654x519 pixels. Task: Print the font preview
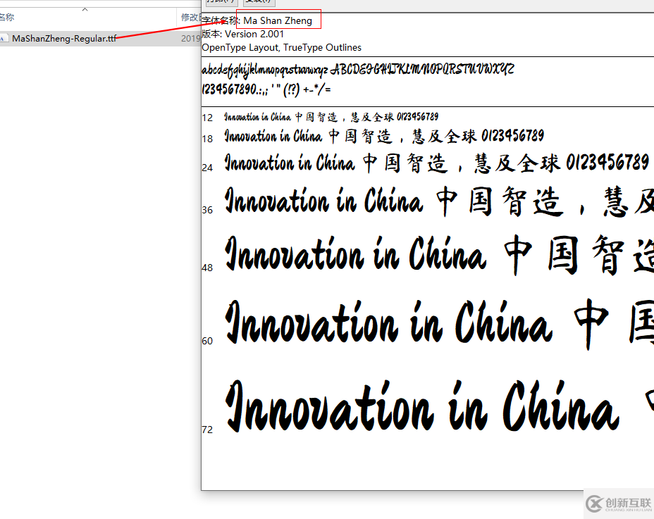click(222, 3)
